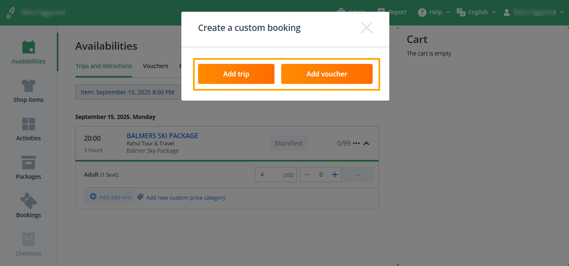Open Shop items shirt icon
Image resolution: width=569 pixels, height=266 pixels.
[28, 86]
